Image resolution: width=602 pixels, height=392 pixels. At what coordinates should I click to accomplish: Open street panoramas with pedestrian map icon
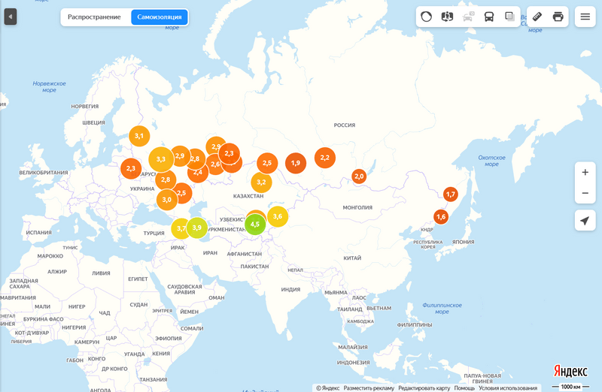click(447, 17)
